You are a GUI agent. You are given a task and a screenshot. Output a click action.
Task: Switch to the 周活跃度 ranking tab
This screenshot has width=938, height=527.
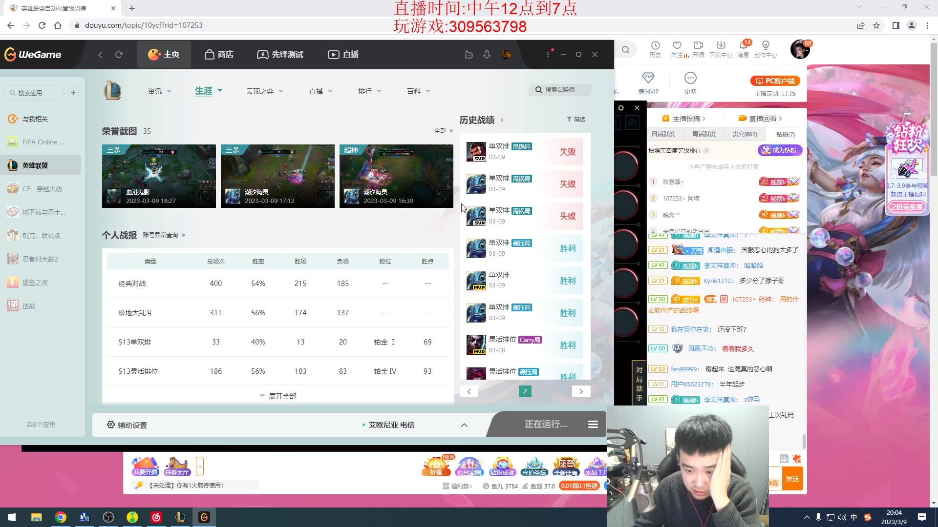[x=704, y=134]
